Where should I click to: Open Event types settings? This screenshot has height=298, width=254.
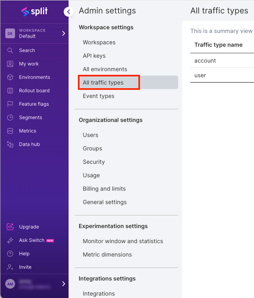click(x=99, y=96)
